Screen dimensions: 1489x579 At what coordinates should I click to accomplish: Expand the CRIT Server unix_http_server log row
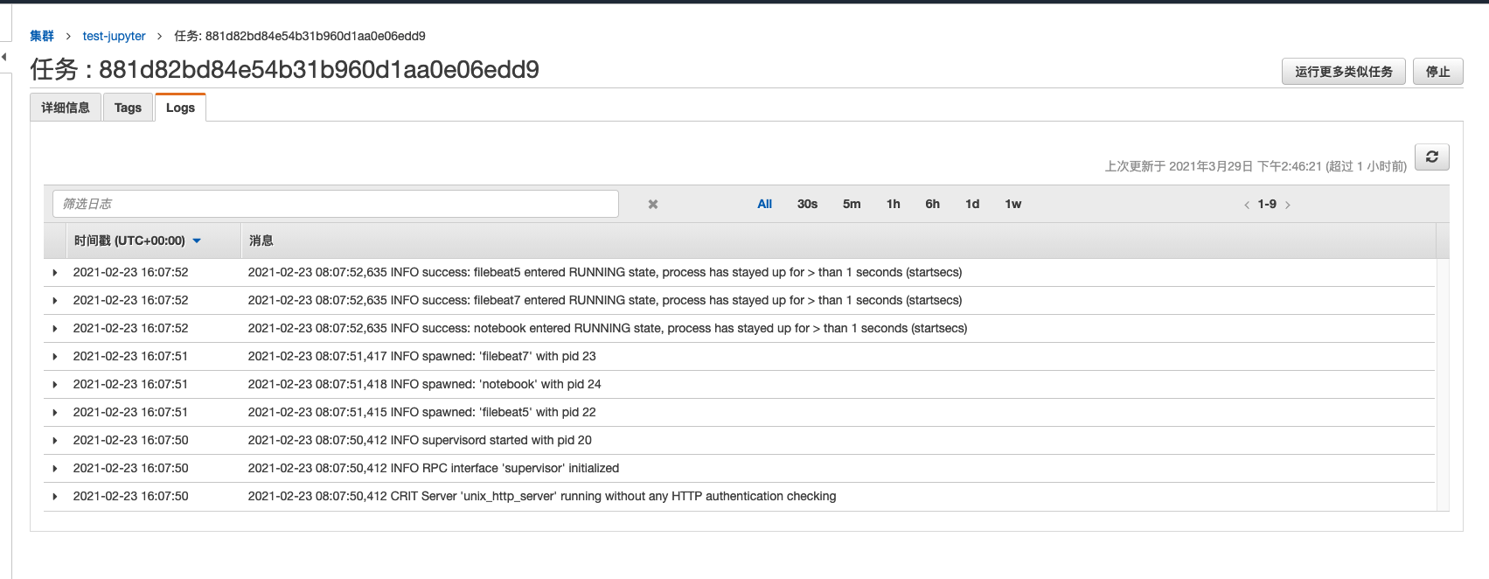click(x=55, y=497)
